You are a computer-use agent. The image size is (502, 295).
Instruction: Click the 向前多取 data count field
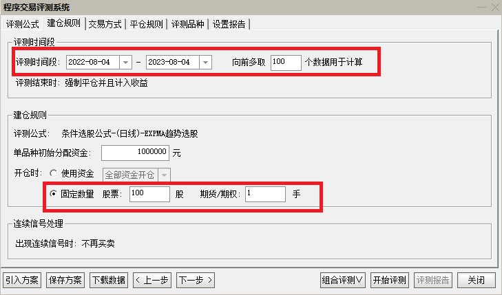coord(286,63)
